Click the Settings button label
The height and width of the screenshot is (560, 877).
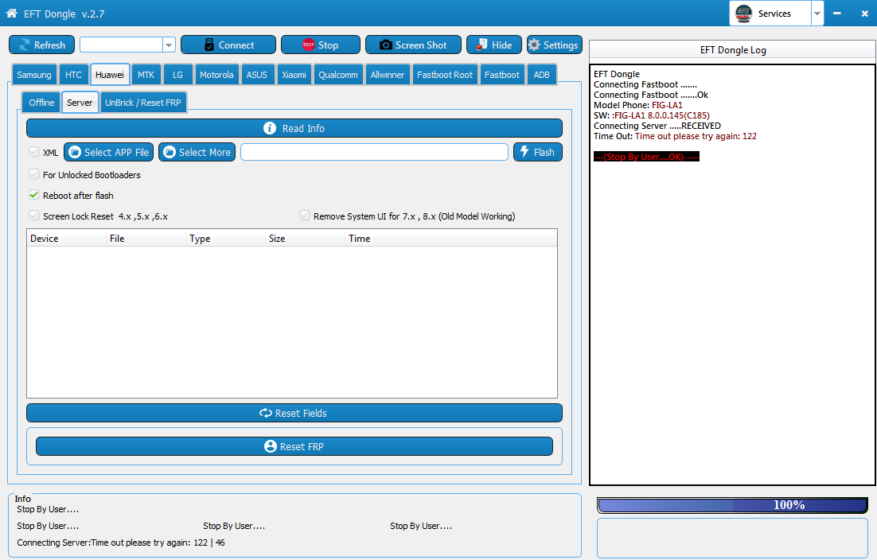tap(560, 45)
